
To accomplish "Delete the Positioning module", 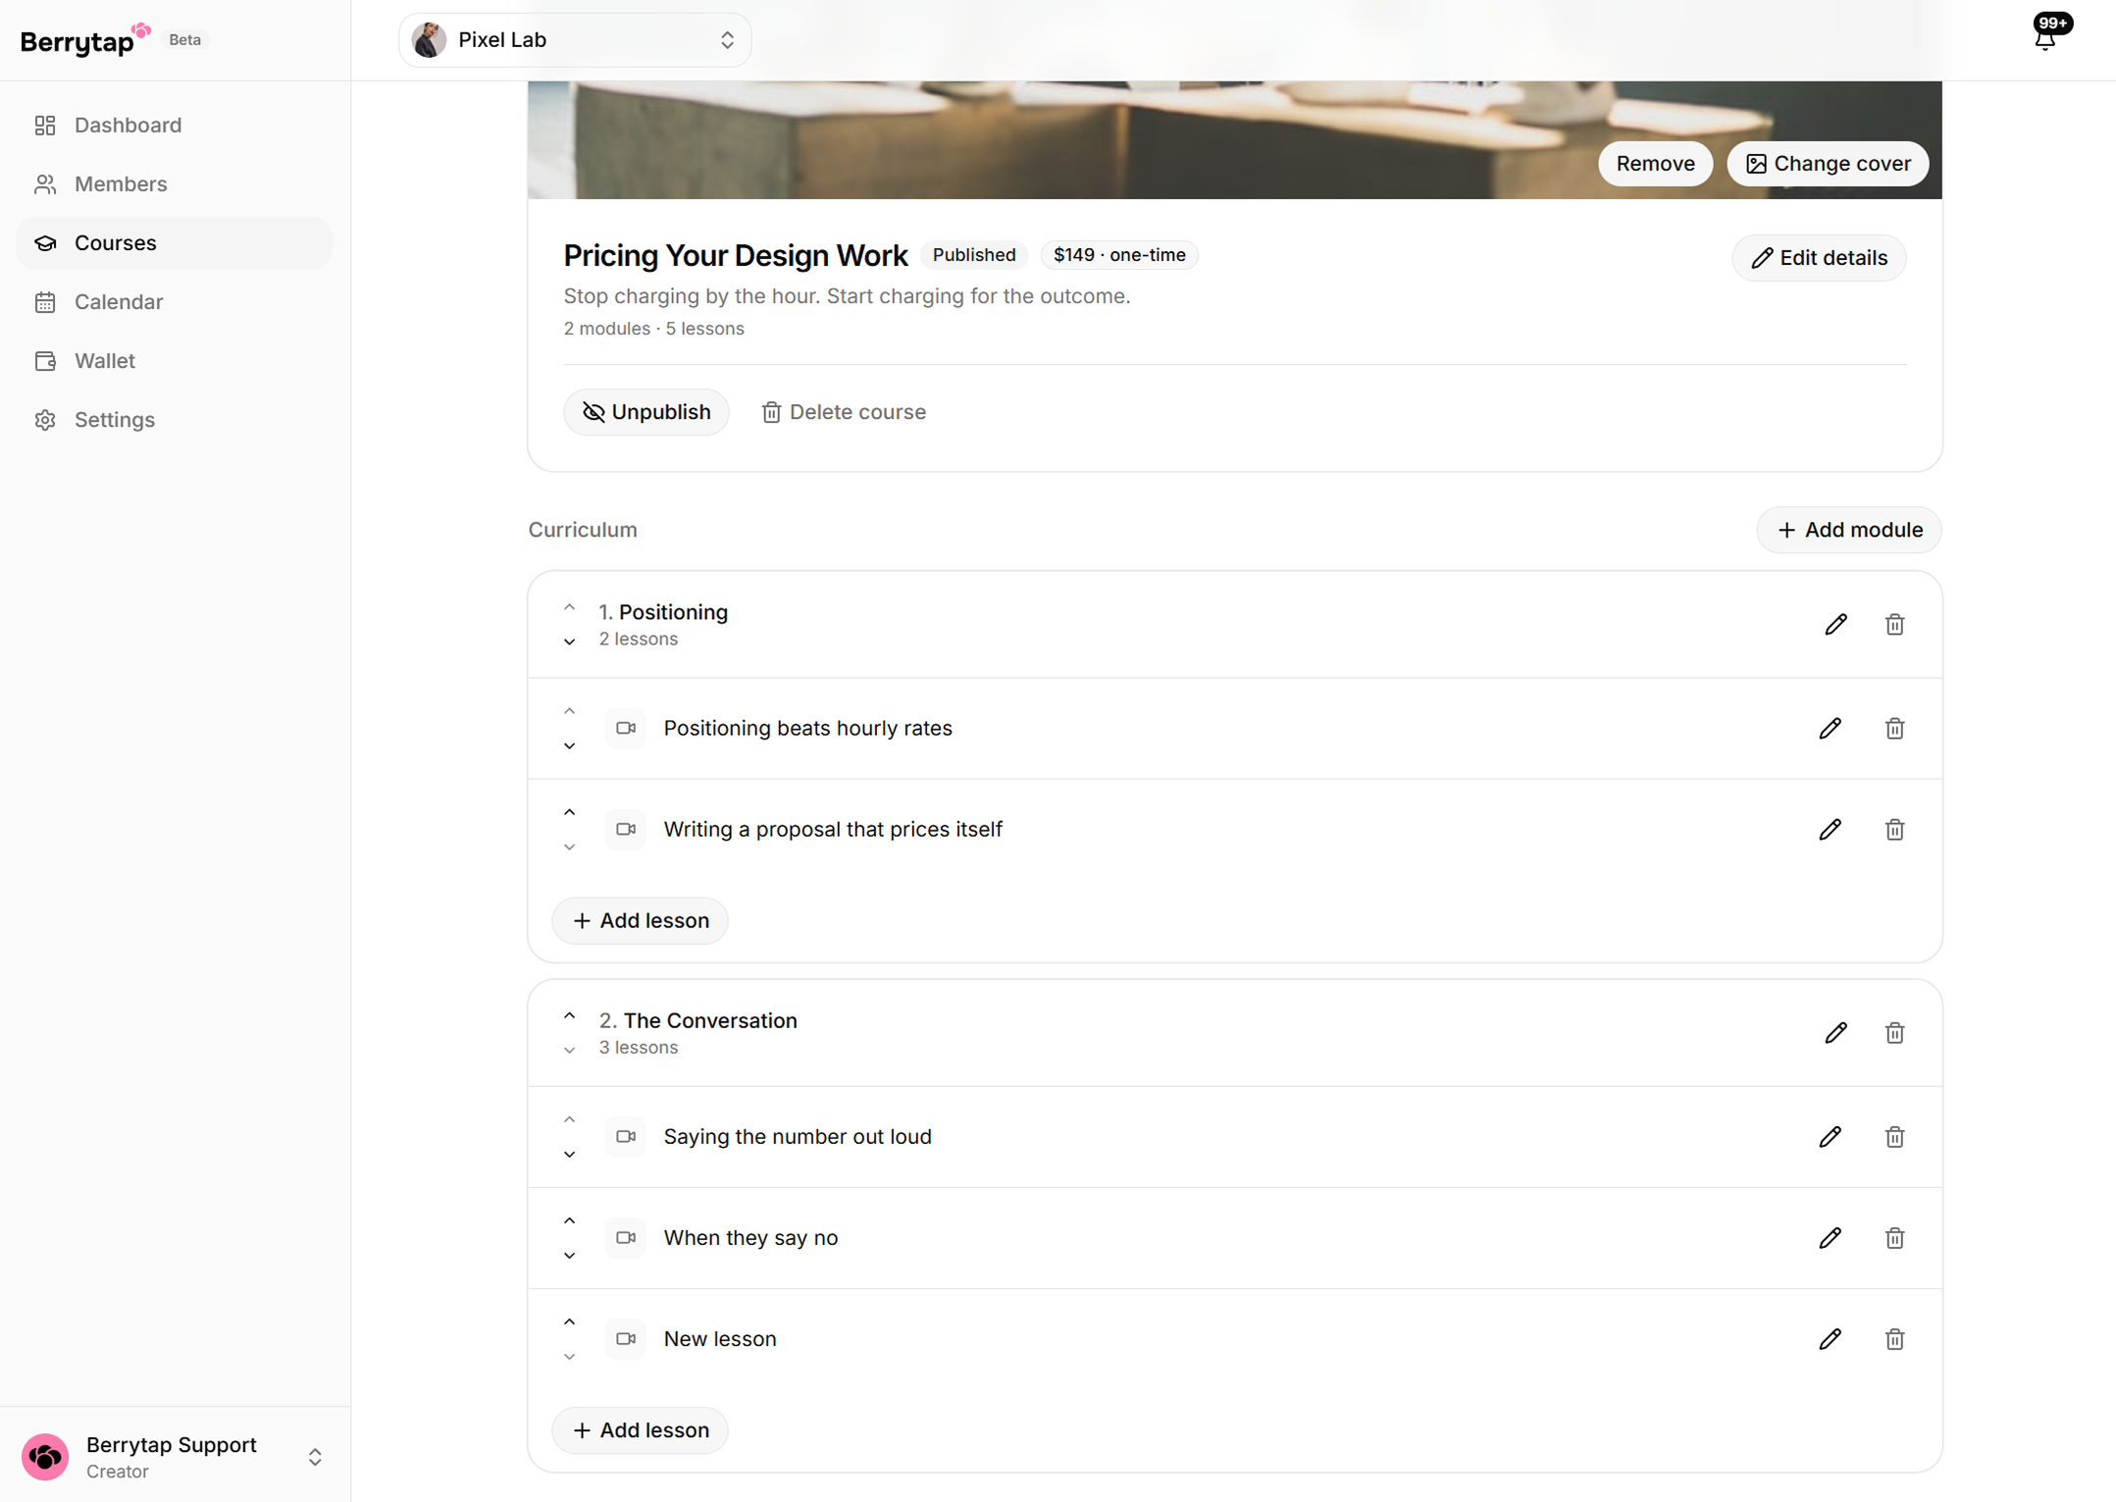I will [x=1894, y=625].
